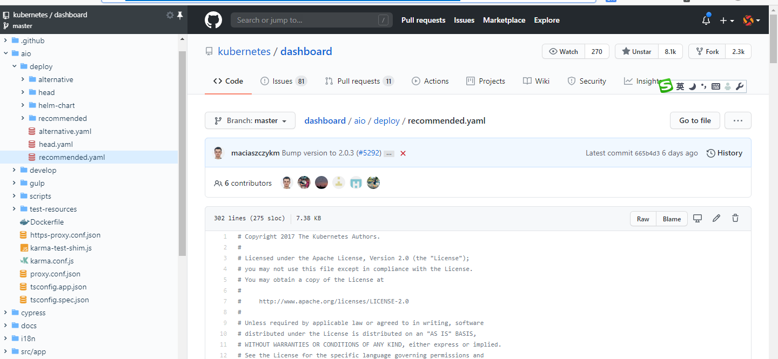778x359 pixels.
Task: Switch to the Pull requests repo tab
Action: tap(359, 81)
